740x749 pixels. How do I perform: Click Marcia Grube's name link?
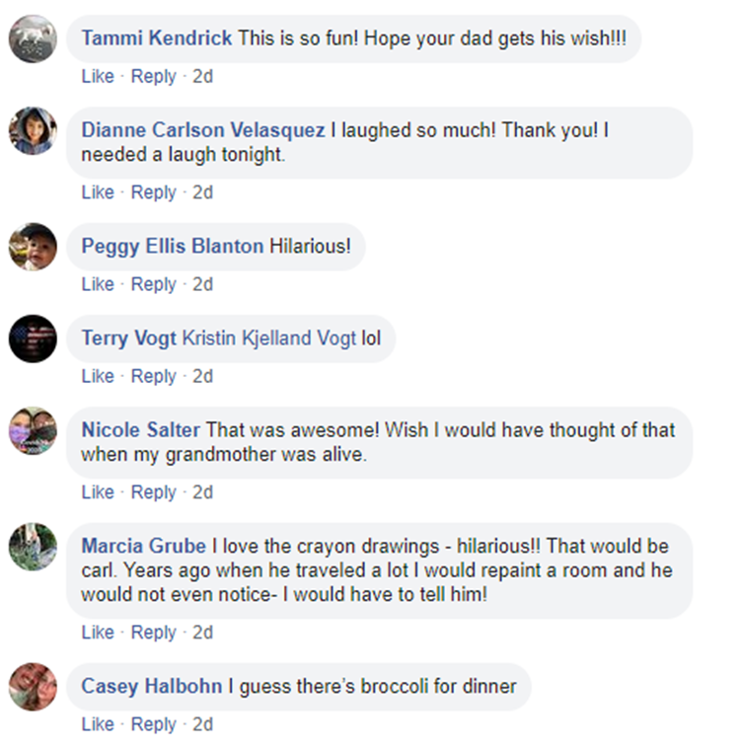(143, 547)
